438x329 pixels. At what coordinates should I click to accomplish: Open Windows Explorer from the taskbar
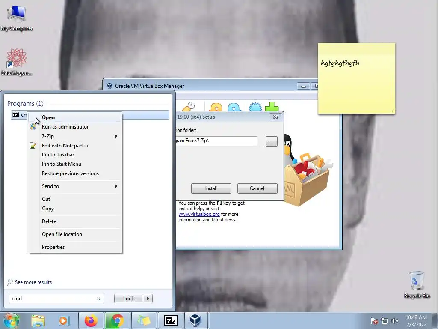tap(38, 321)
